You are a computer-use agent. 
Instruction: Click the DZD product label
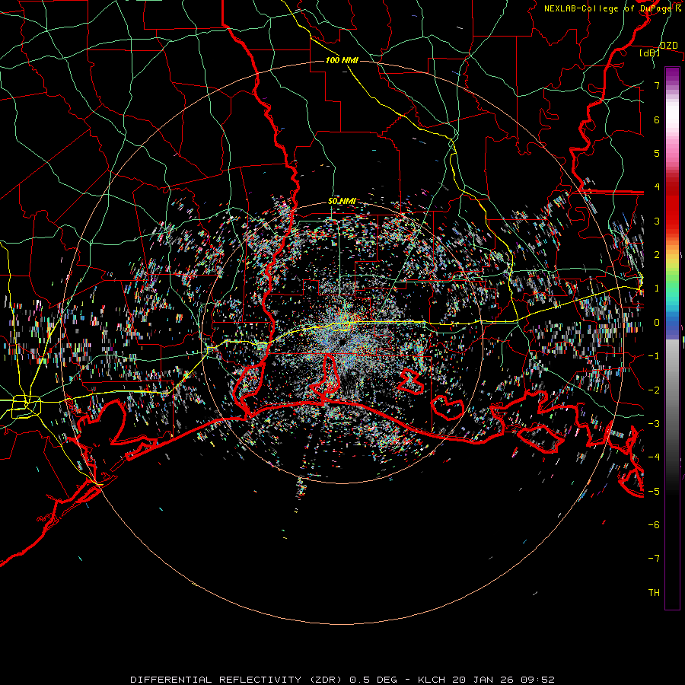(x=669, y=46)
